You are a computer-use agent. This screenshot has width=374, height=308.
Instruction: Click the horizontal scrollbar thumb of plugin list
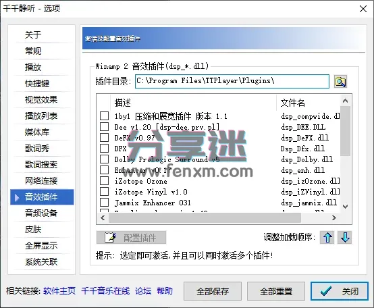(x=205, y=217)
